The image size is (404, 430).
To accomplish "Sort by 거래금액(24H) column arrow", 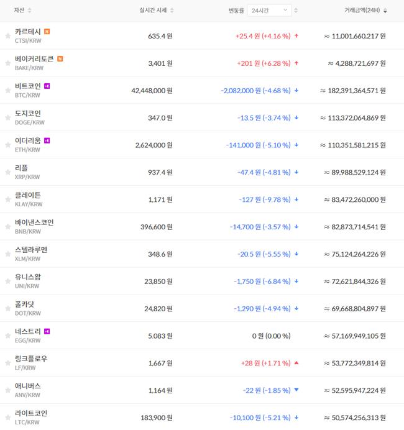I will click(x=385, y=11).
